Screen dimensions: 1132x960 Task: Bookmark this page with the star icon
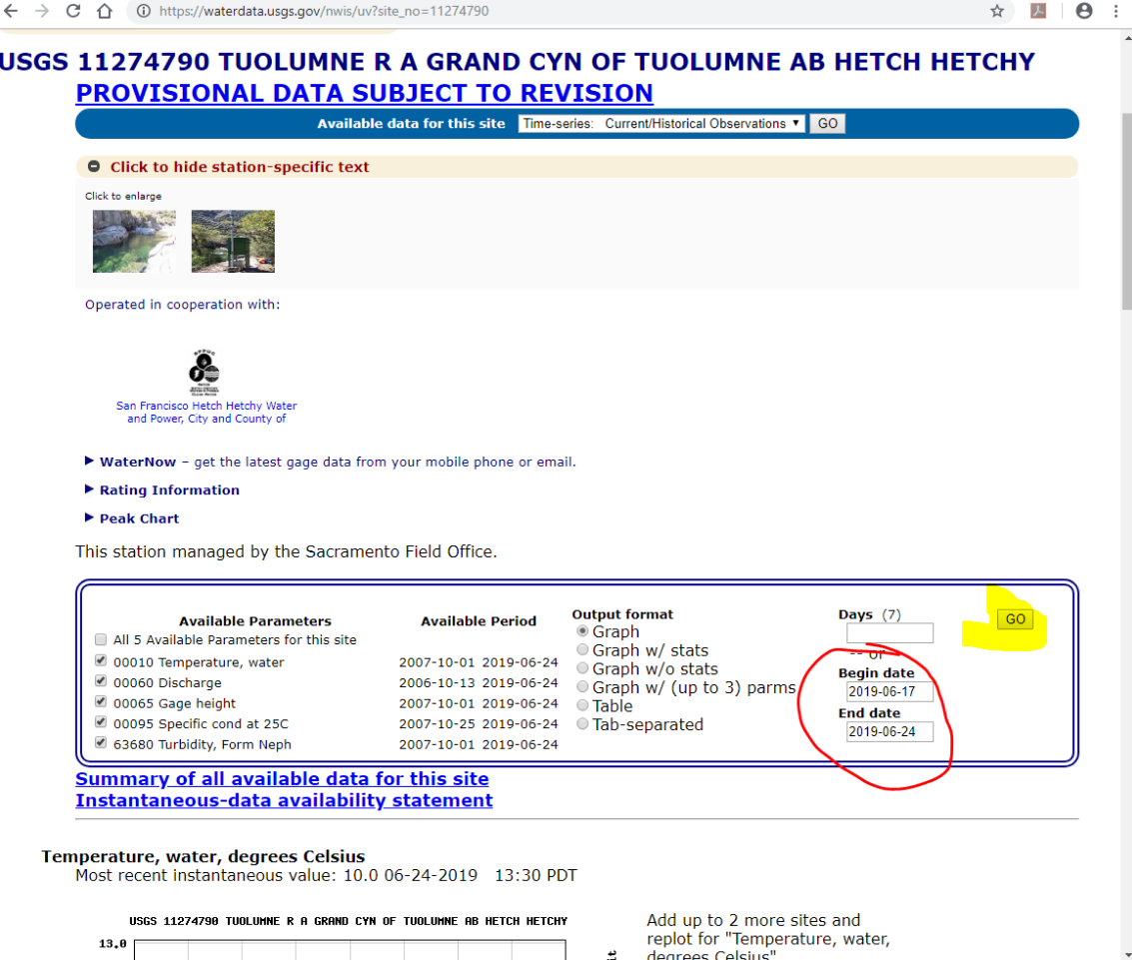click(x=997, y=11)
